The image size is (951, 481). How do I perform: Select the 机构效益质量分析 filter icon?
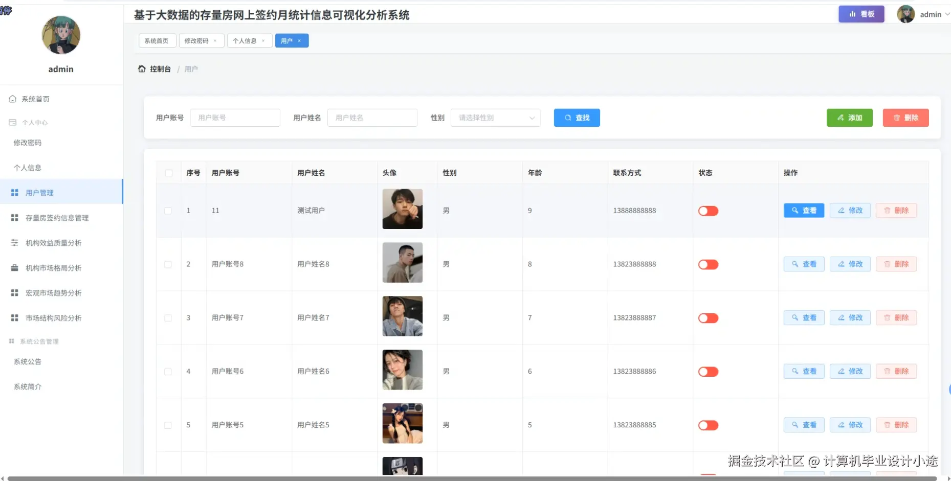click(x=14, y=243)
